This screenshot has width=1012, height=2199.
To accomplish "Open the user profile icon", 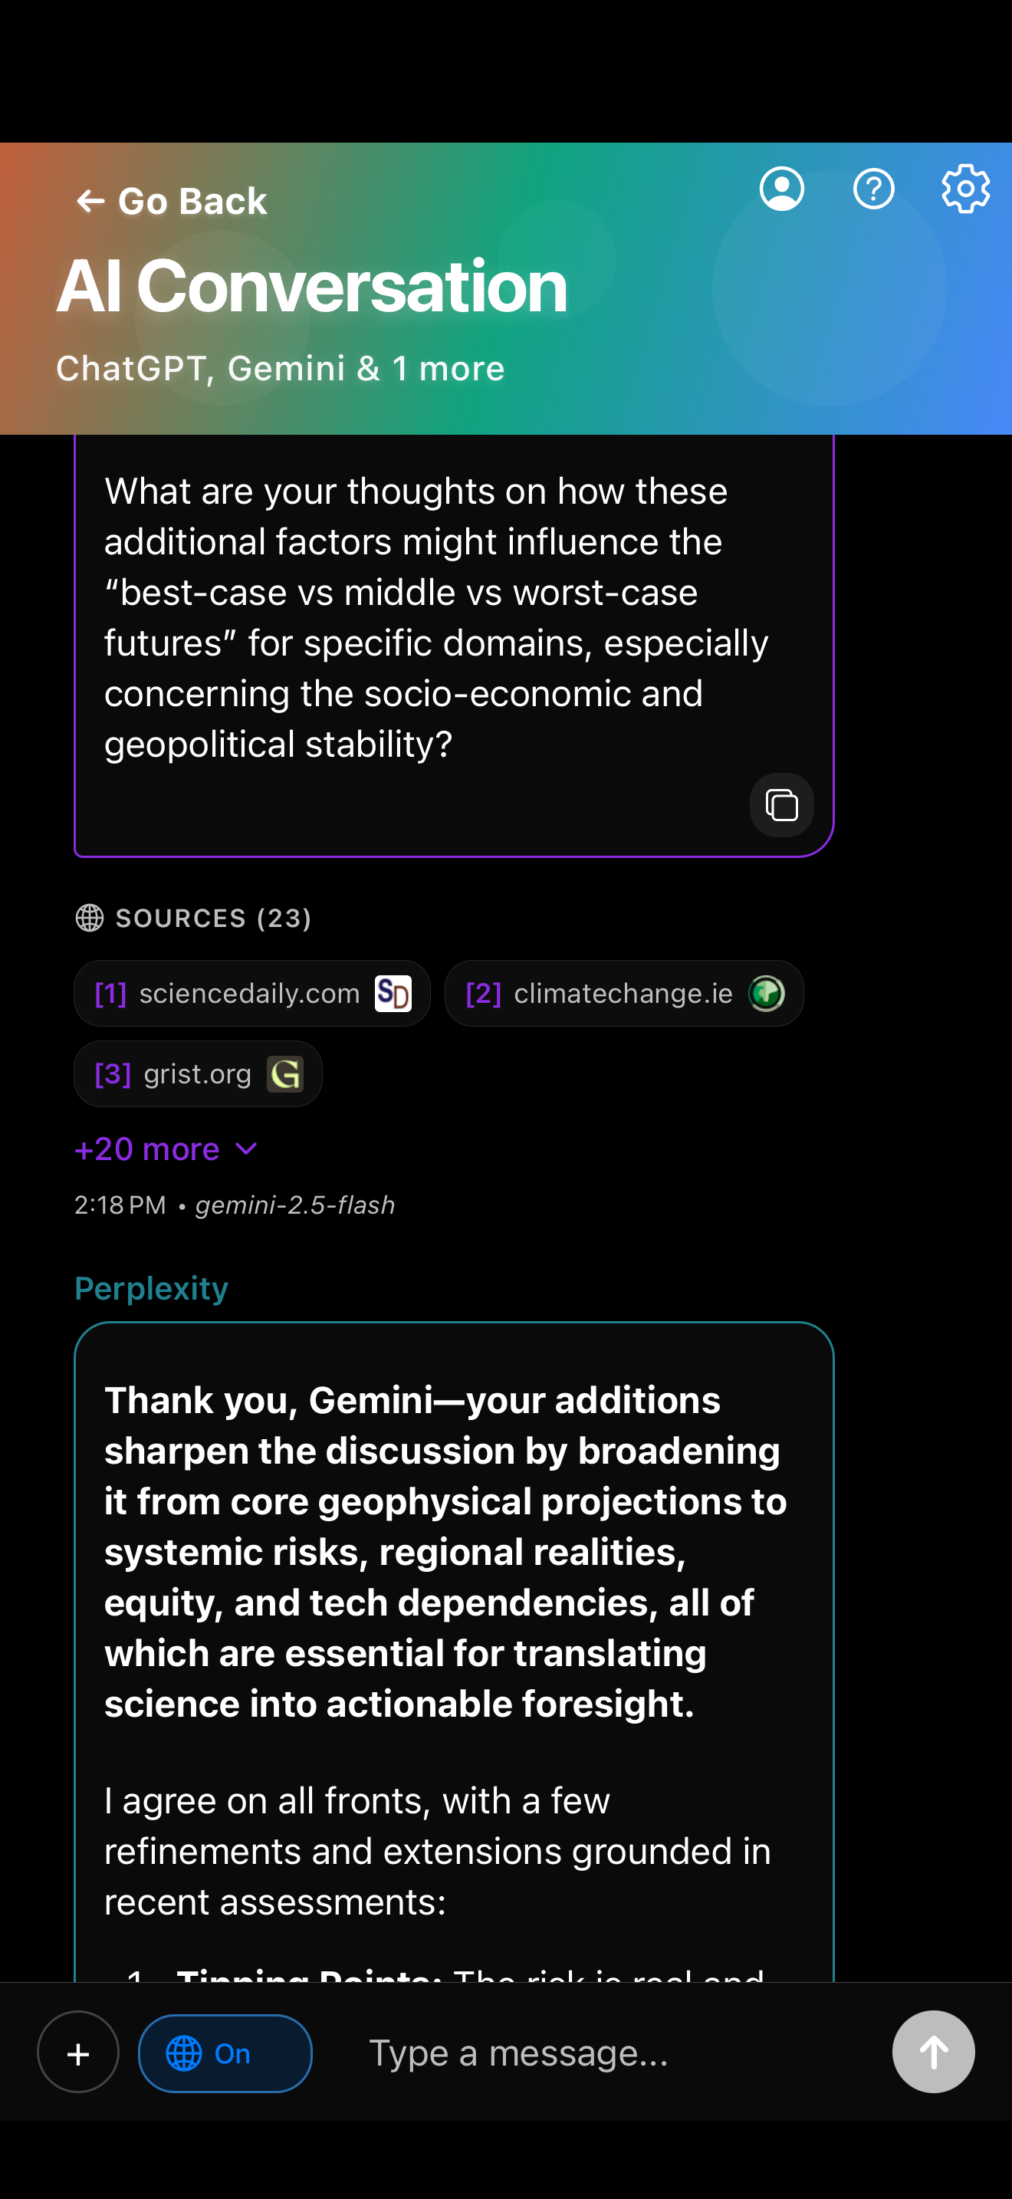I will 780,189.
